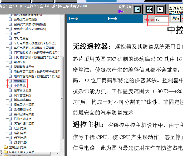The height and width of the screenshot is (156, 183).
Task: Click the tree horizontal scrollbar thumb
Action: pos(27,154)
